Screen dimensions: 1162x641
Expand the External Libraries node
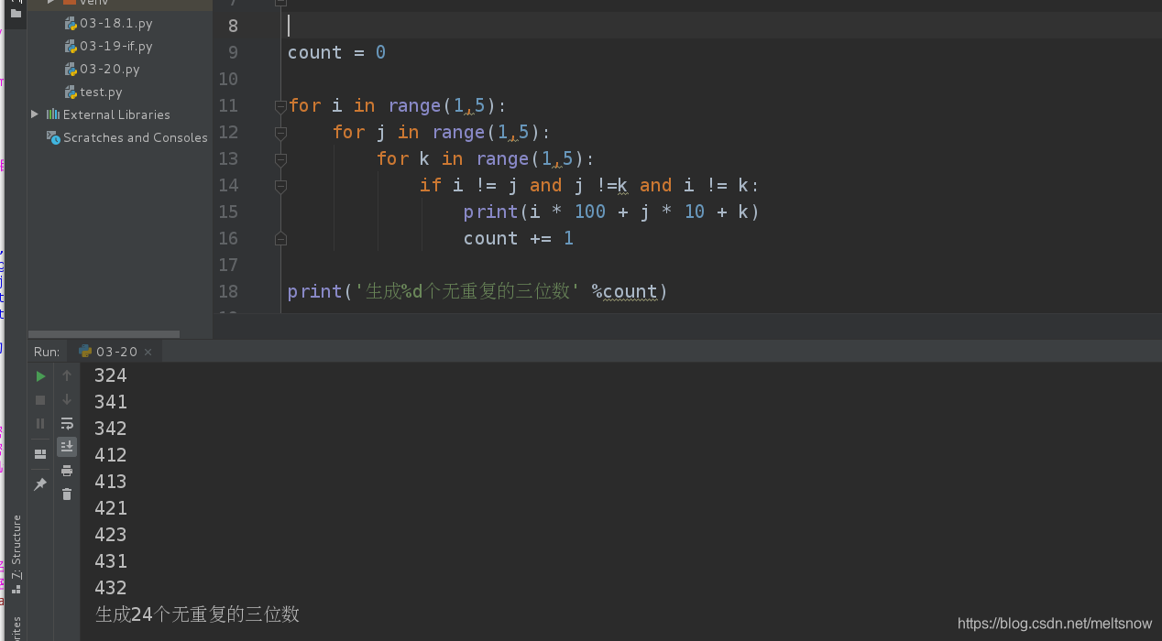pos(35,114)
